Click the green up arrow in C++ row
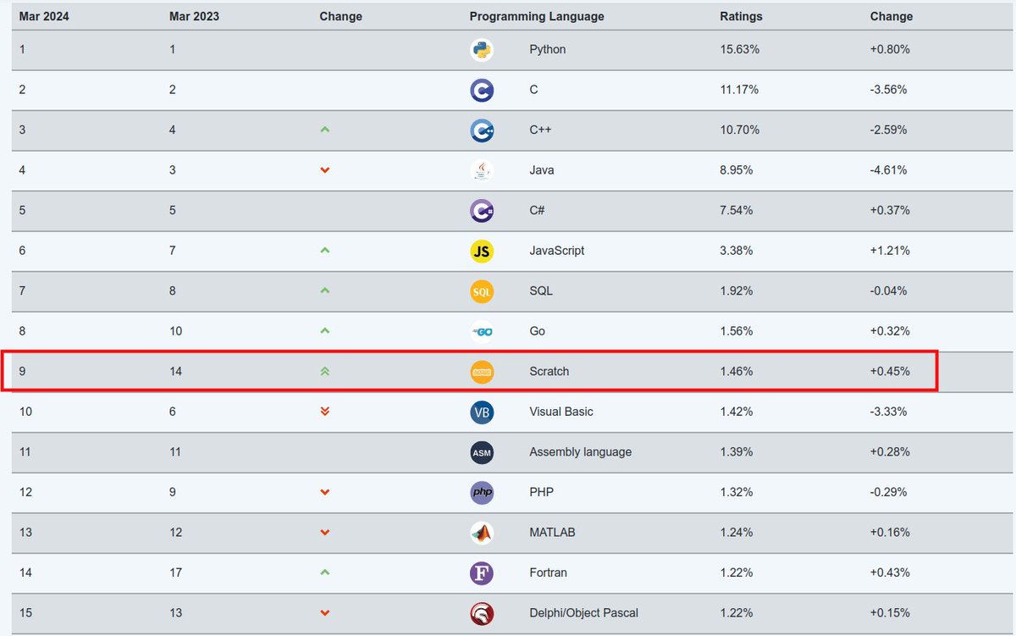Viewport: 1016px width, 636px height. click(x=325, y=130)
